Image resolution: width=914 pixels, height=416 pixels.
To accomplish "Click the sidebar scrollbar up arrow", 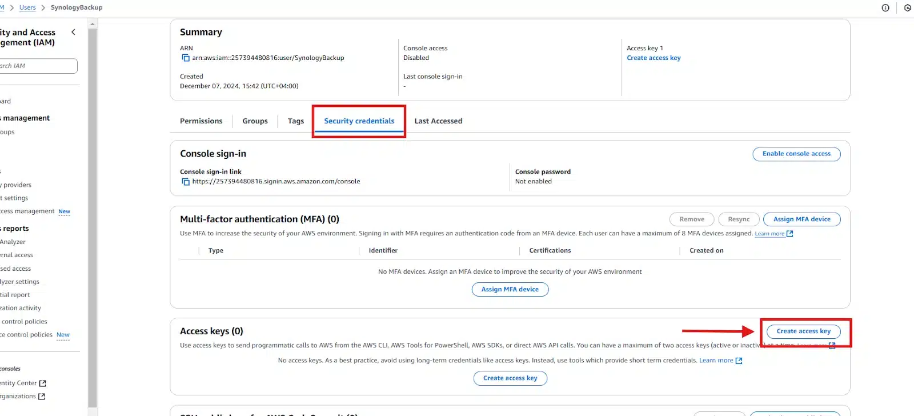I will (x=93, y=24).
